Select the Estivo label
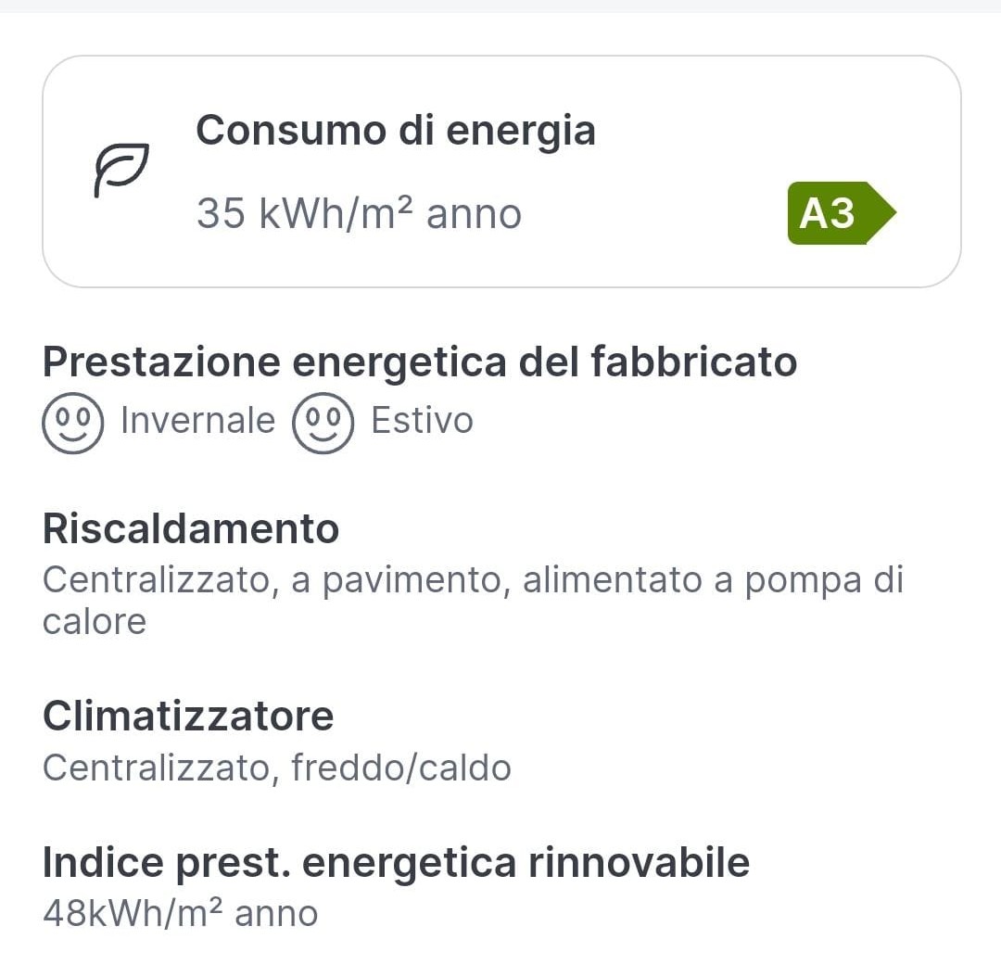1001x977 pixels. pos(423,421)
